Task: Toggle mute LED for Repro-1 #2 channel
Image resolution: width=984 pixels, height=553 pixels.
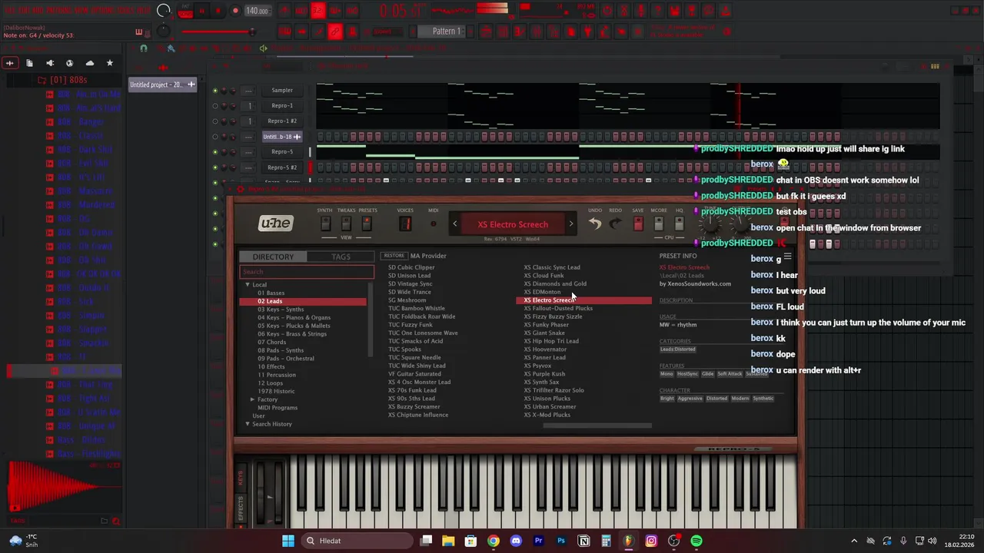Action: click(x=215, y=121)
